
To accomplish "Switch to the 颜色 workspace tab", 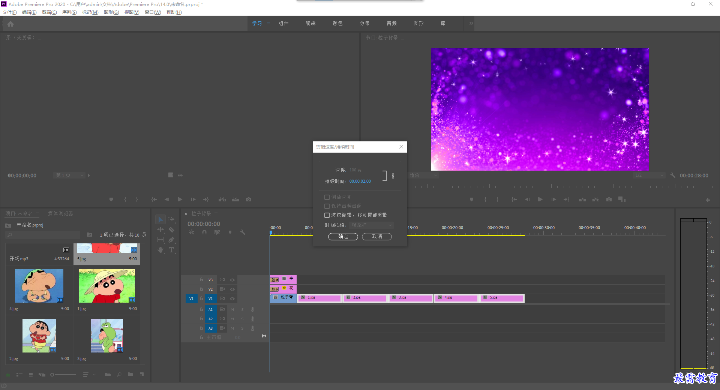I will [337, 23].
